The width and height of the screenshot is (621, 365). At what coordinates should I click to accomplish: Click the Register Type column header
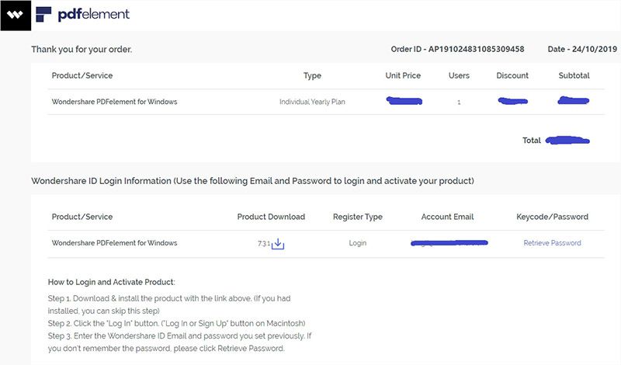pyautogui.click(x=357, y=217)
